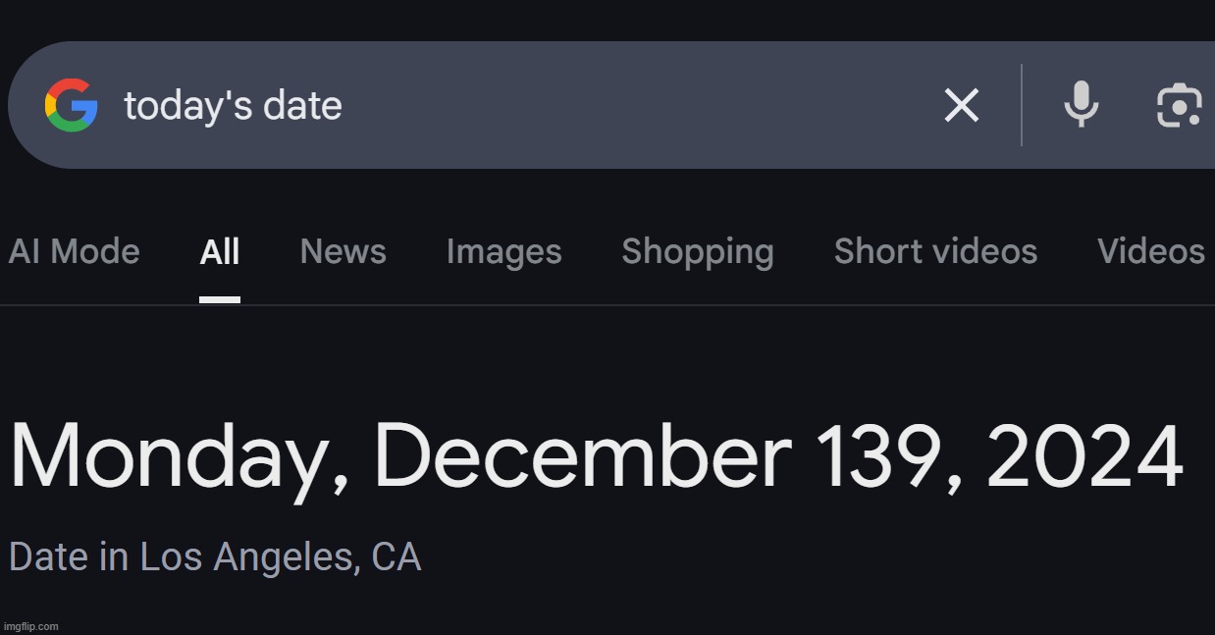
Task: Click the Google logo in search bar
Action: coord(71,105)
